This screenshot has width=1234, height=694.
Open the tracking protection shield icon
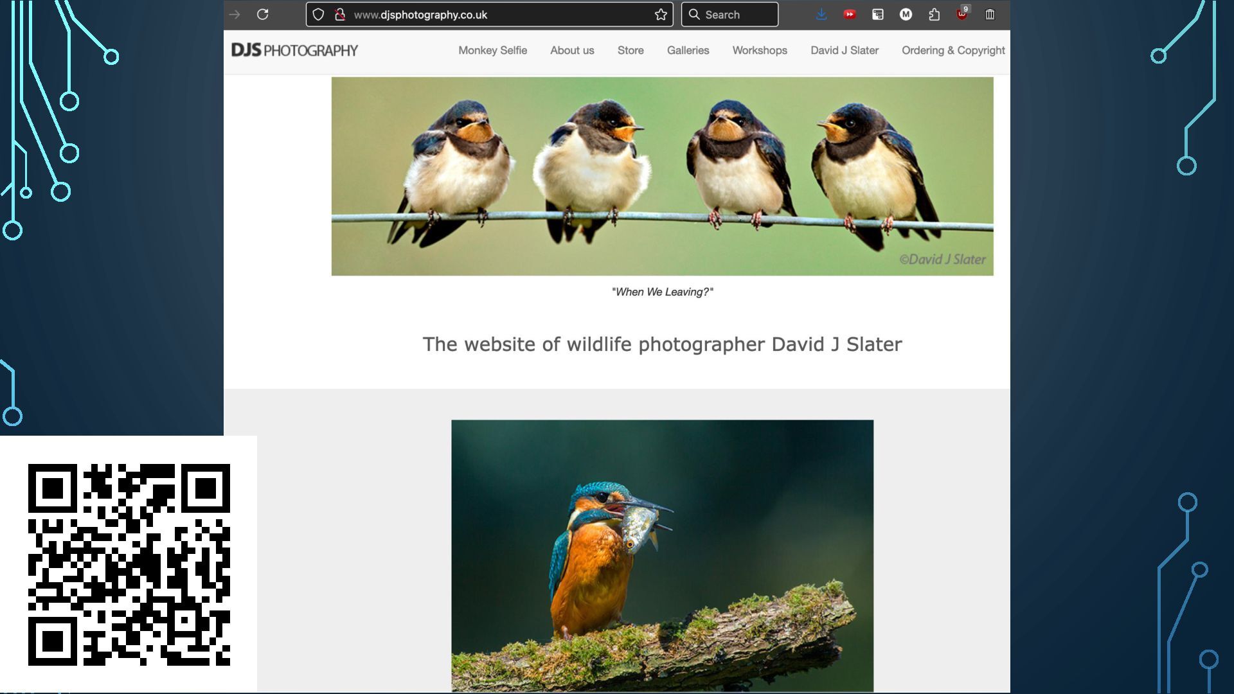[x=318, y=14]
